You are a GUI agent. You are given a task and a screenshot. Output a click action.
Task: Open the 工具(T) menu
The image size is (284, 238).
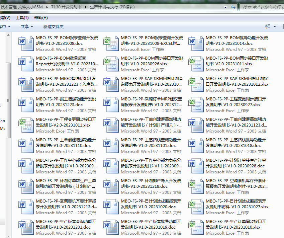click(22, 18)
